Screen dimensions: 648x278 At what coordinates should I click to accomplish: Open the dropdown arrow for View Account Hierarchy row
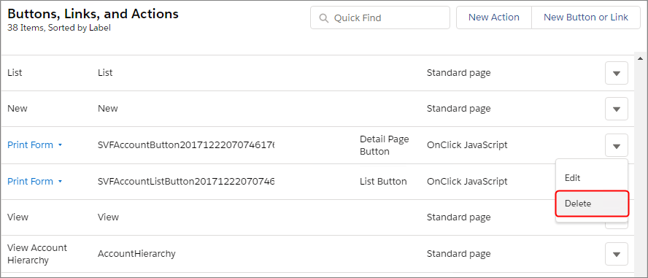[x=616, y=254]
